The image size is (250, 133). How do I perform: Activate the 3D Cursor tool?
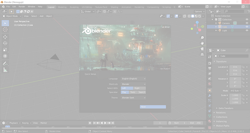pyautogui.click(x=5, y=29)
